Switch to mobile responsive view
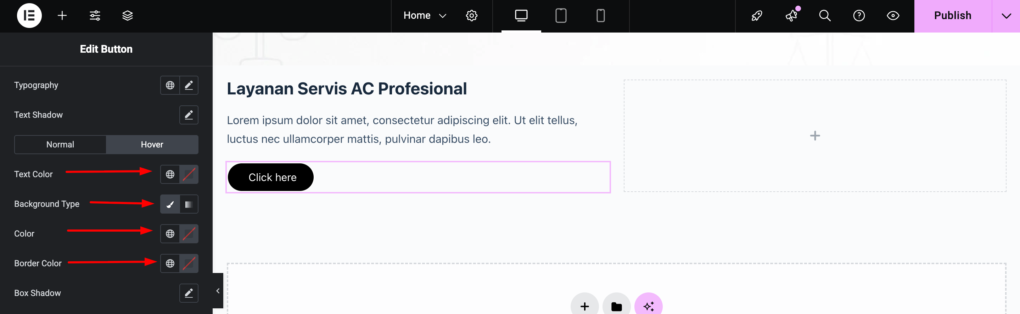1020x314 pixels. coord(600,16)
